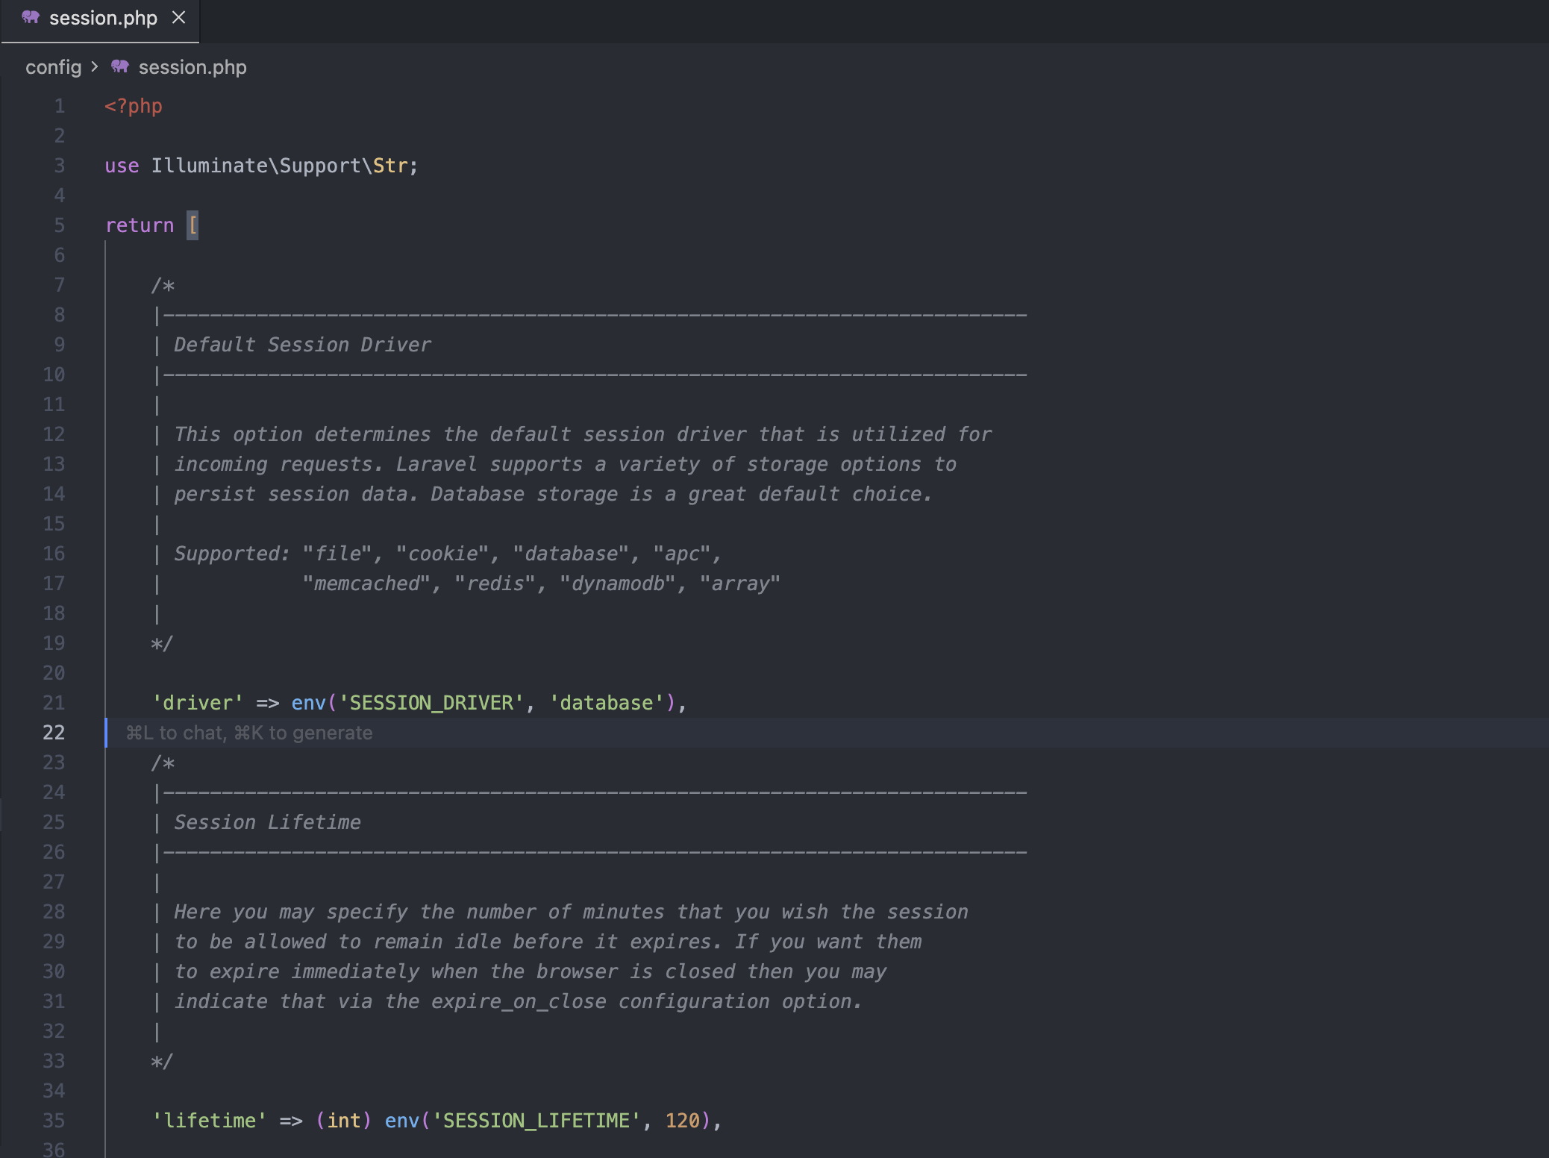
Task: Click the empty line 22 hint text
Action: (249, 733)
